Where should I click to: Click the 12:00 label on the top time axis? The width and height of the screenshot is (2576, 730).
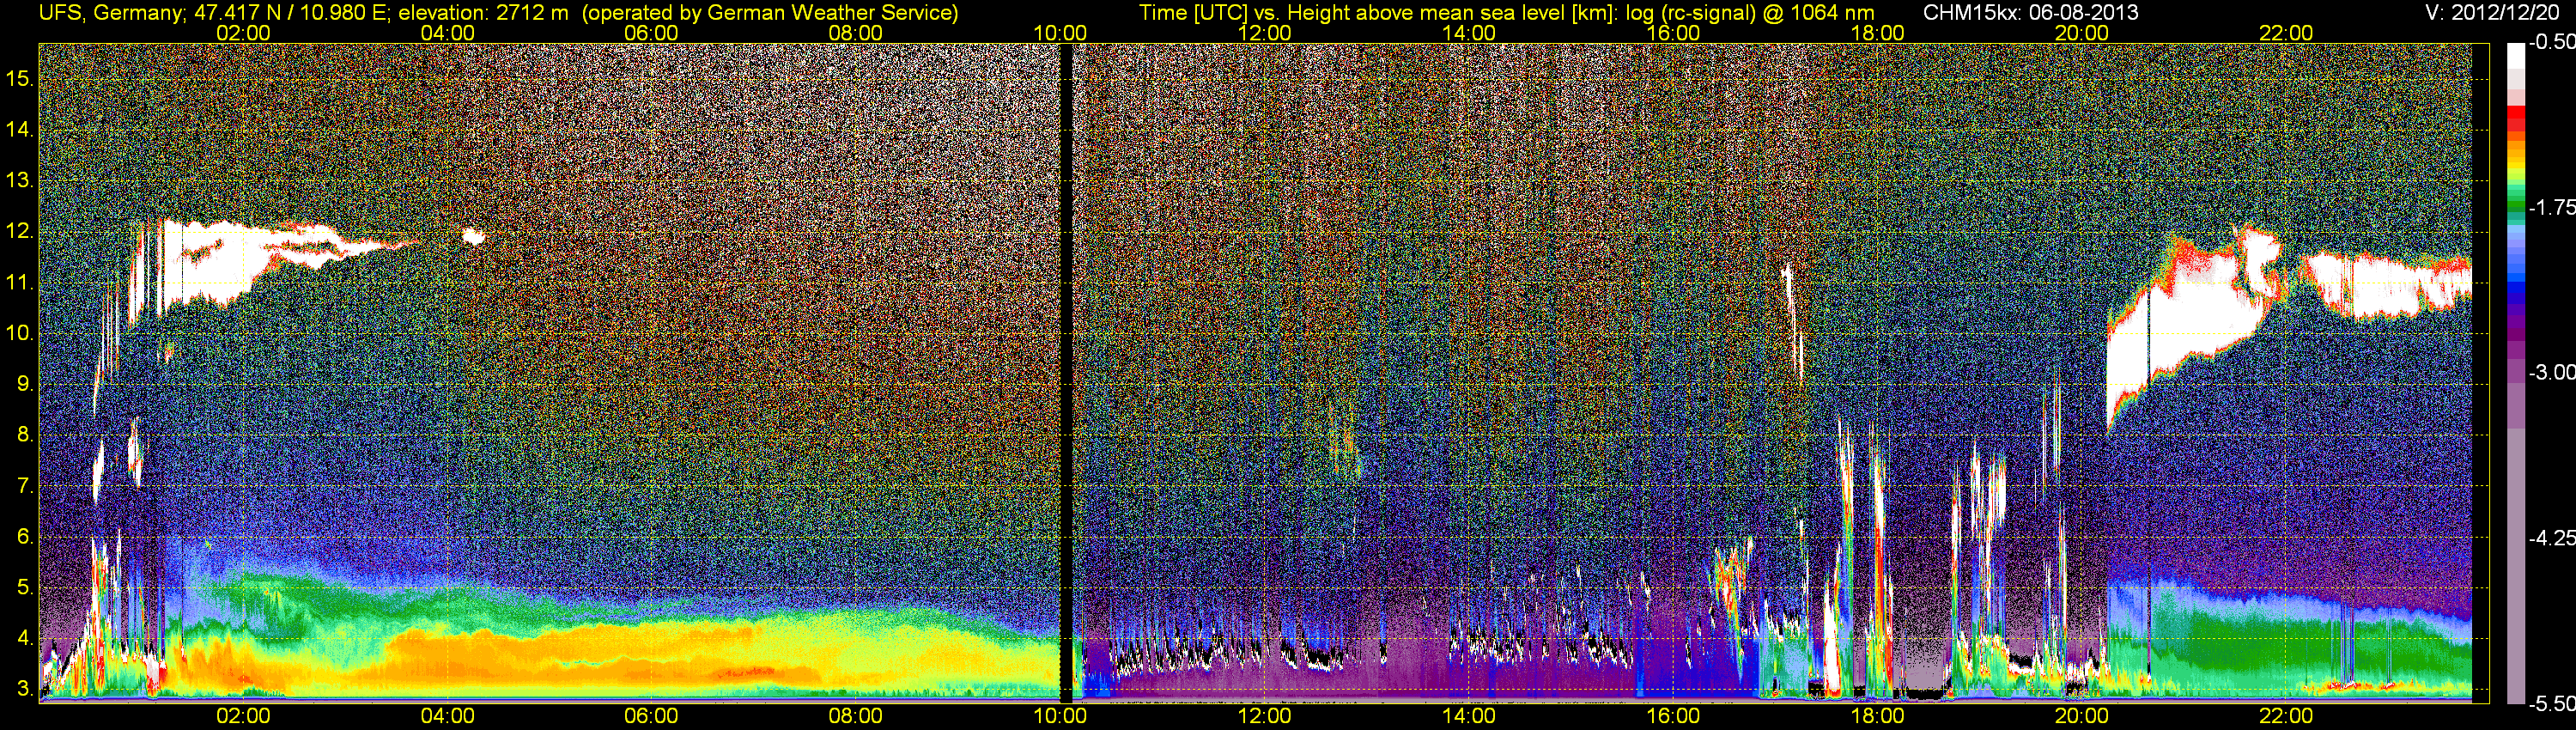coord(1264,33)
